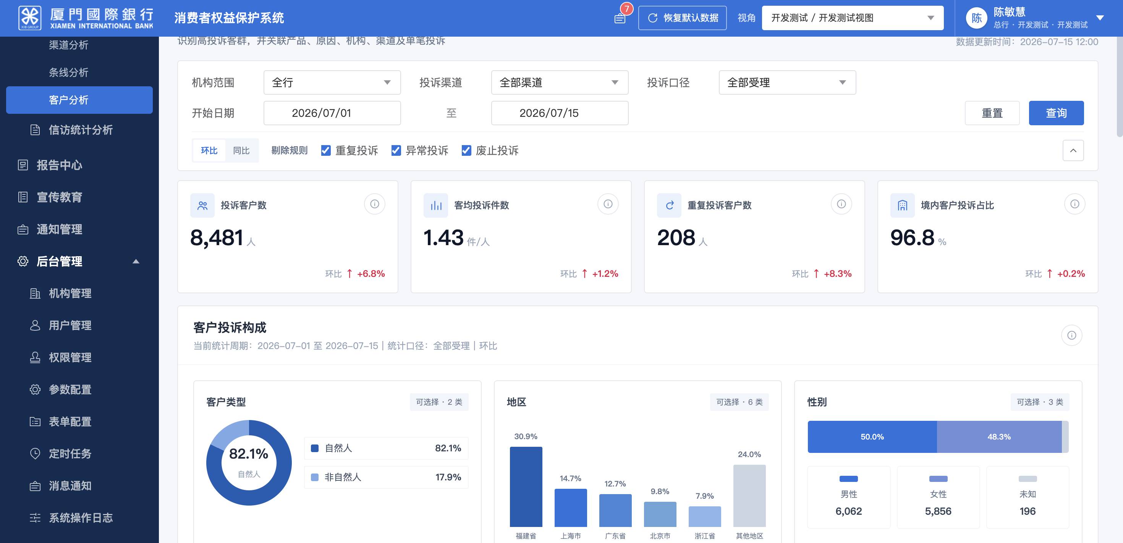This screenshot has height=543, width=1123.
Task: Click the 48.3% female bar segment
Action: [x=999, y=437]
